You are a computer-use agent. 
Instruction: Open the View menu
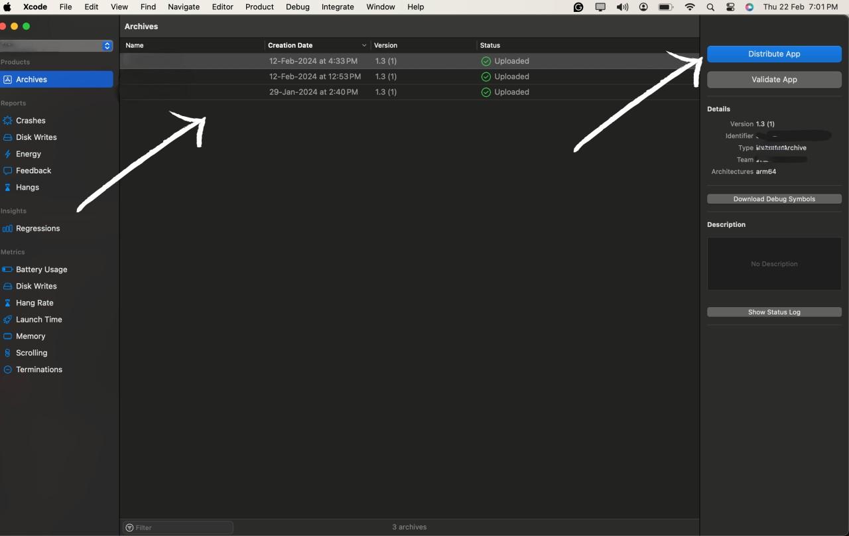click(119, 7)
